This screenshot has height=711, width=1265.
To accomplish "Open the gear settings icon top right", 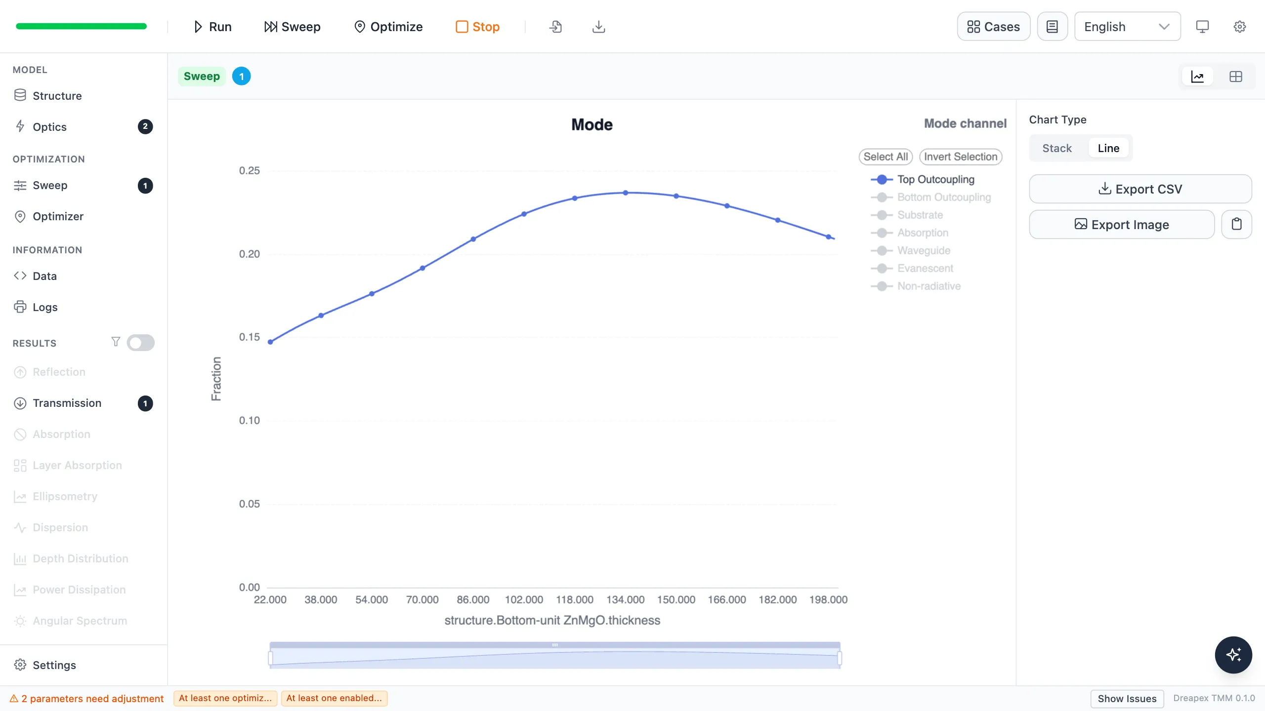I will (1239, 27).
